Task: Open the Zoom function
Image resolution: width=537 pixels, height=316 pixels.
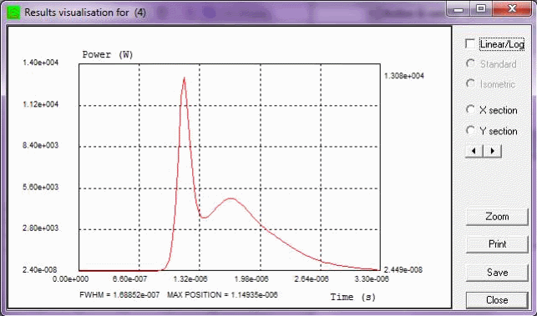Action: tap(497, 217)
